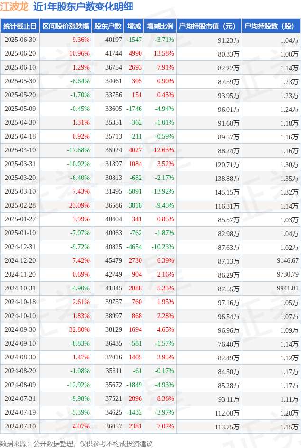Image resolution: width=301 pixels, height=448 pixels.
Task: Click the 户均持股市值（元）column header
Action: (x=208, y=26)
